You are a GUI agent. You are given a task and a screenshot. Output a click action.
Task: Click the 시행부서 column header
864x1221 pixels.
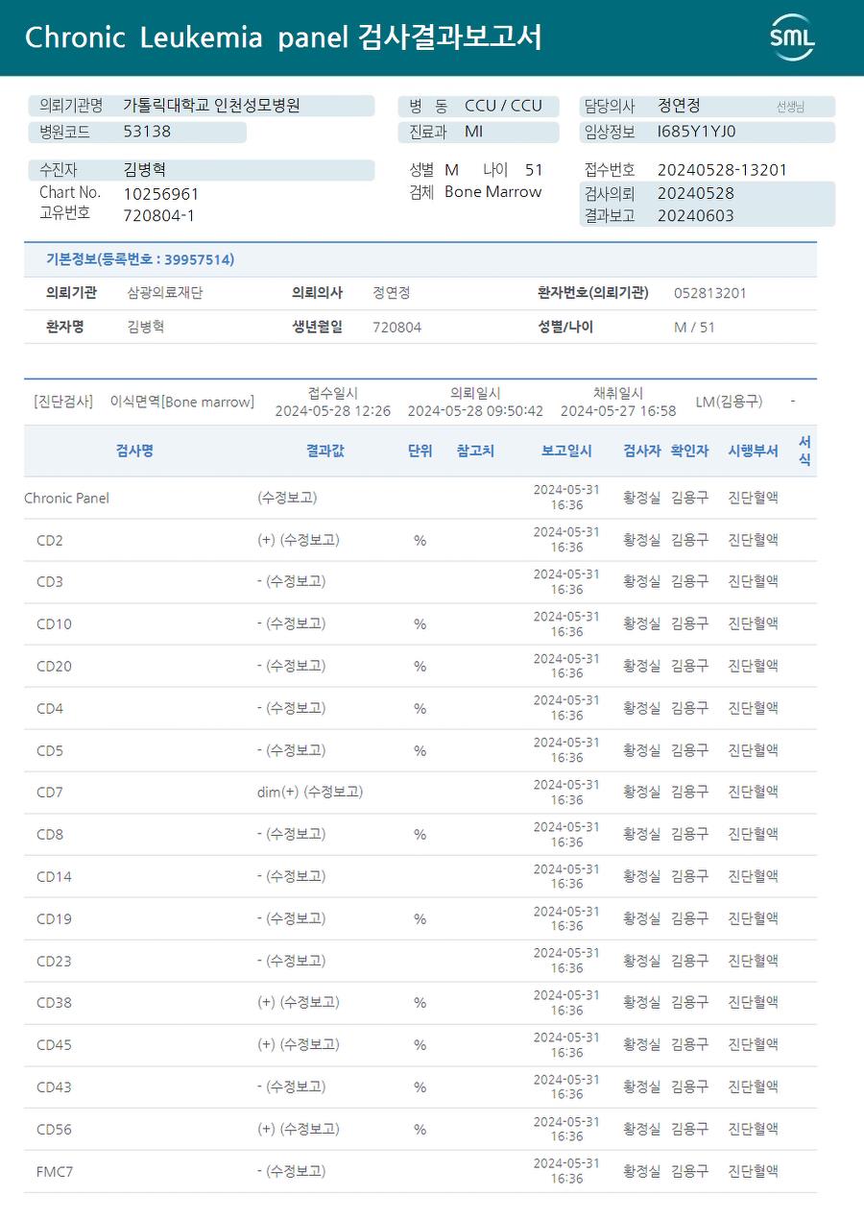click(753, 451)
